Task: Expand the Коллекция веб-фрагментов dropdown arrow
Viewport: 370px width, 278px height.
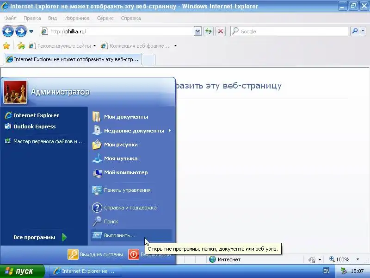Action: point(175,46)
